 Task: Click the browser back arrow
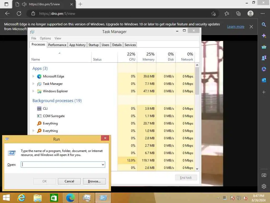coord(7,13)
